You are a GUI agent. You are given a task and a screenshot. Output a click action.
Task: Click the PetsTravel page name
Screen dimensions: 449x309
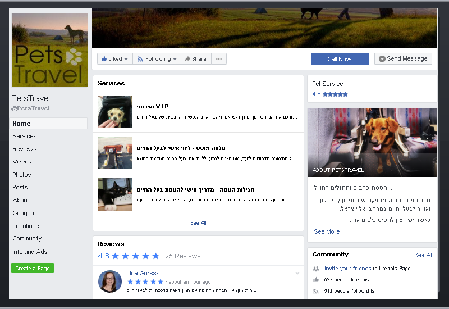(x=31, y=98)
